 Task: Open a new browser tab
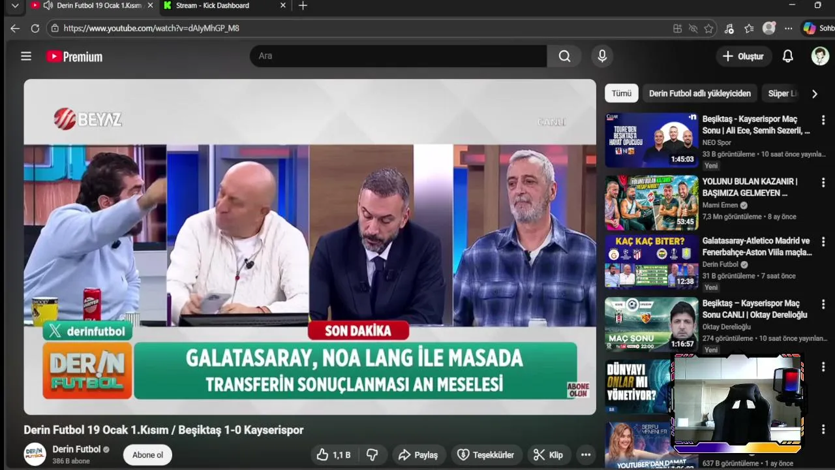coord(303,6)
